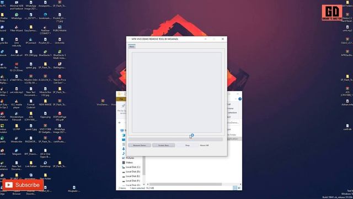Select the Format Code.txt file
353x199 pixels.
click(x=31, y=104)
